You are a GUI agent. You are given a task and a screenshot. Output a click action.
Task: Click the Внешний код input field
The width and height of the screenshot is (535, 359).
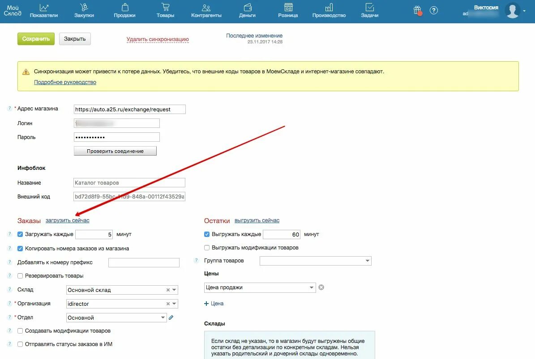(129, 197)
